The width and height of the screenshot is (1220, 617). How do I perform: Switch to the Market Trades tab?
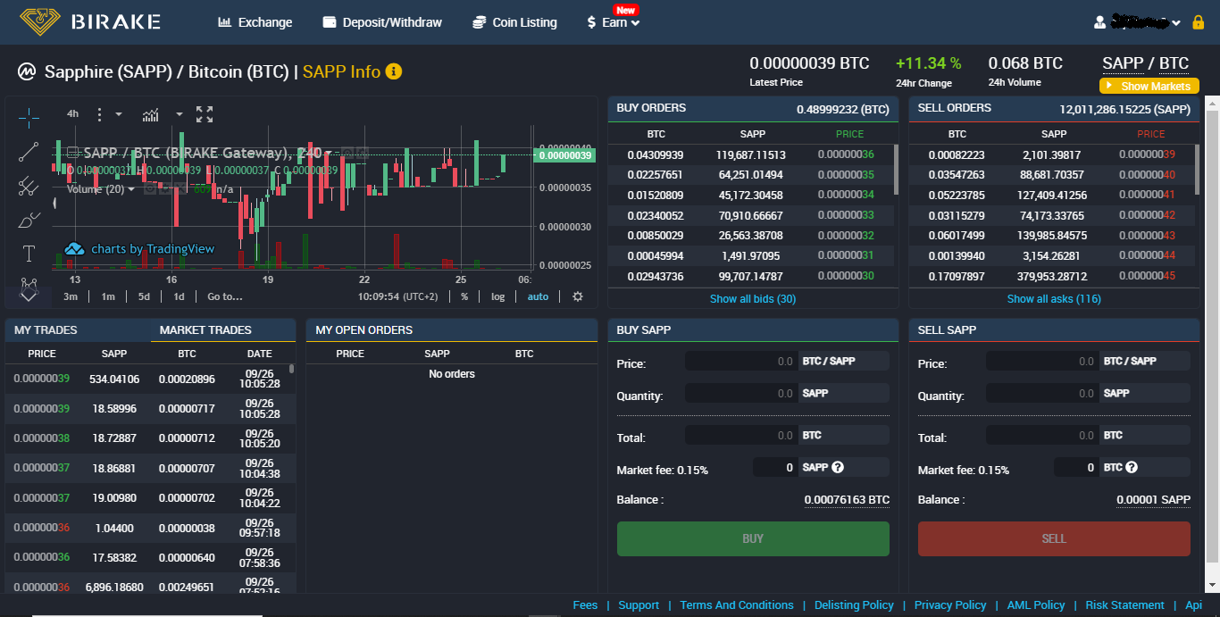(x=205, y=330)
